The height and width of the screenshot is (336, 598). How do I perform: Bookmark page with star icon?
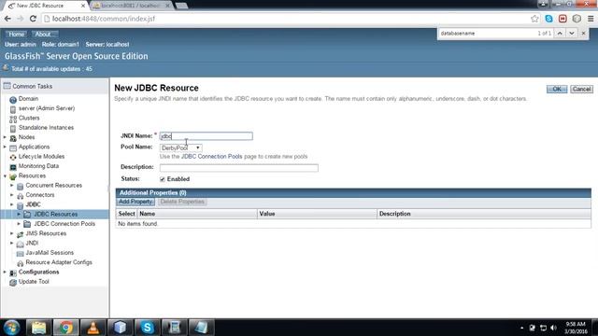[534, 19]
